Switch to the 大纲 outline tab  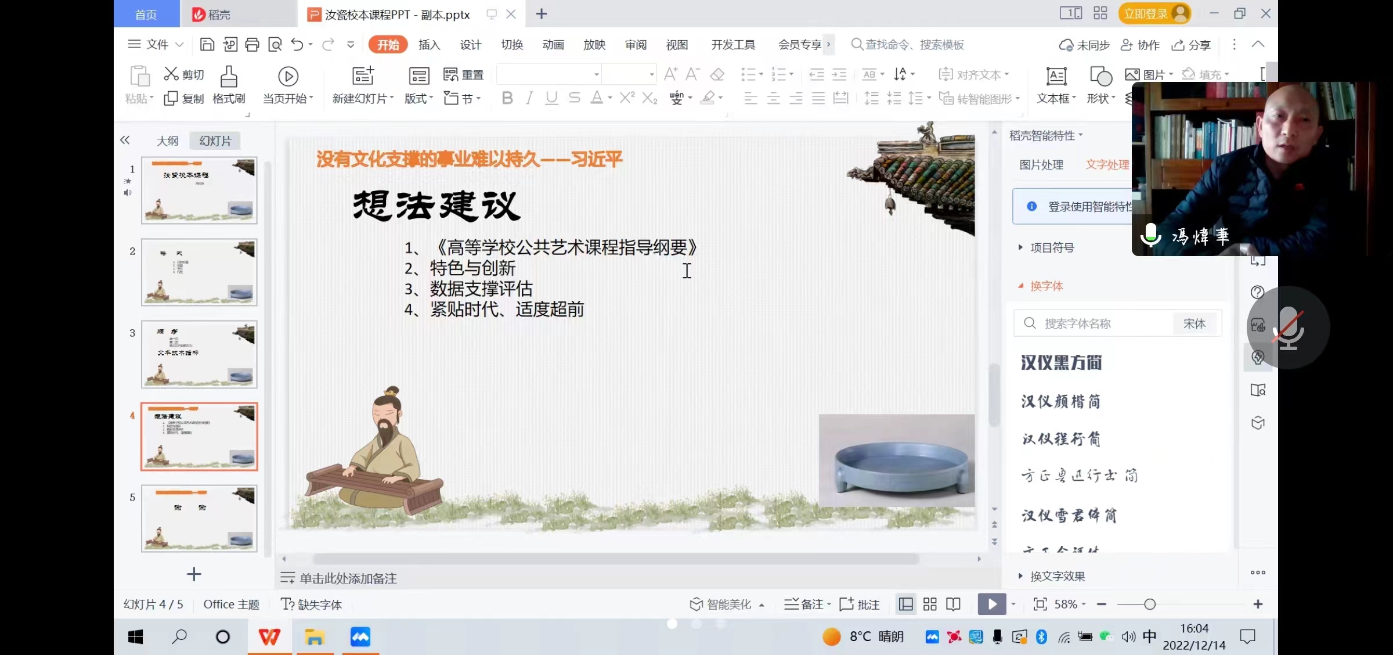(x=167, y=141)
